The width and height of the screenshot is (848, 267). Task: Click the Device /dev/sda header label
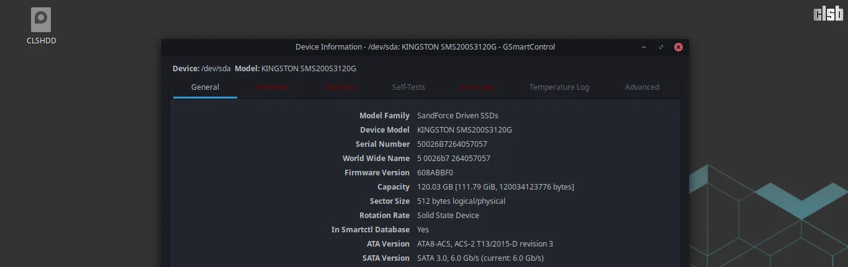[201, 68]
